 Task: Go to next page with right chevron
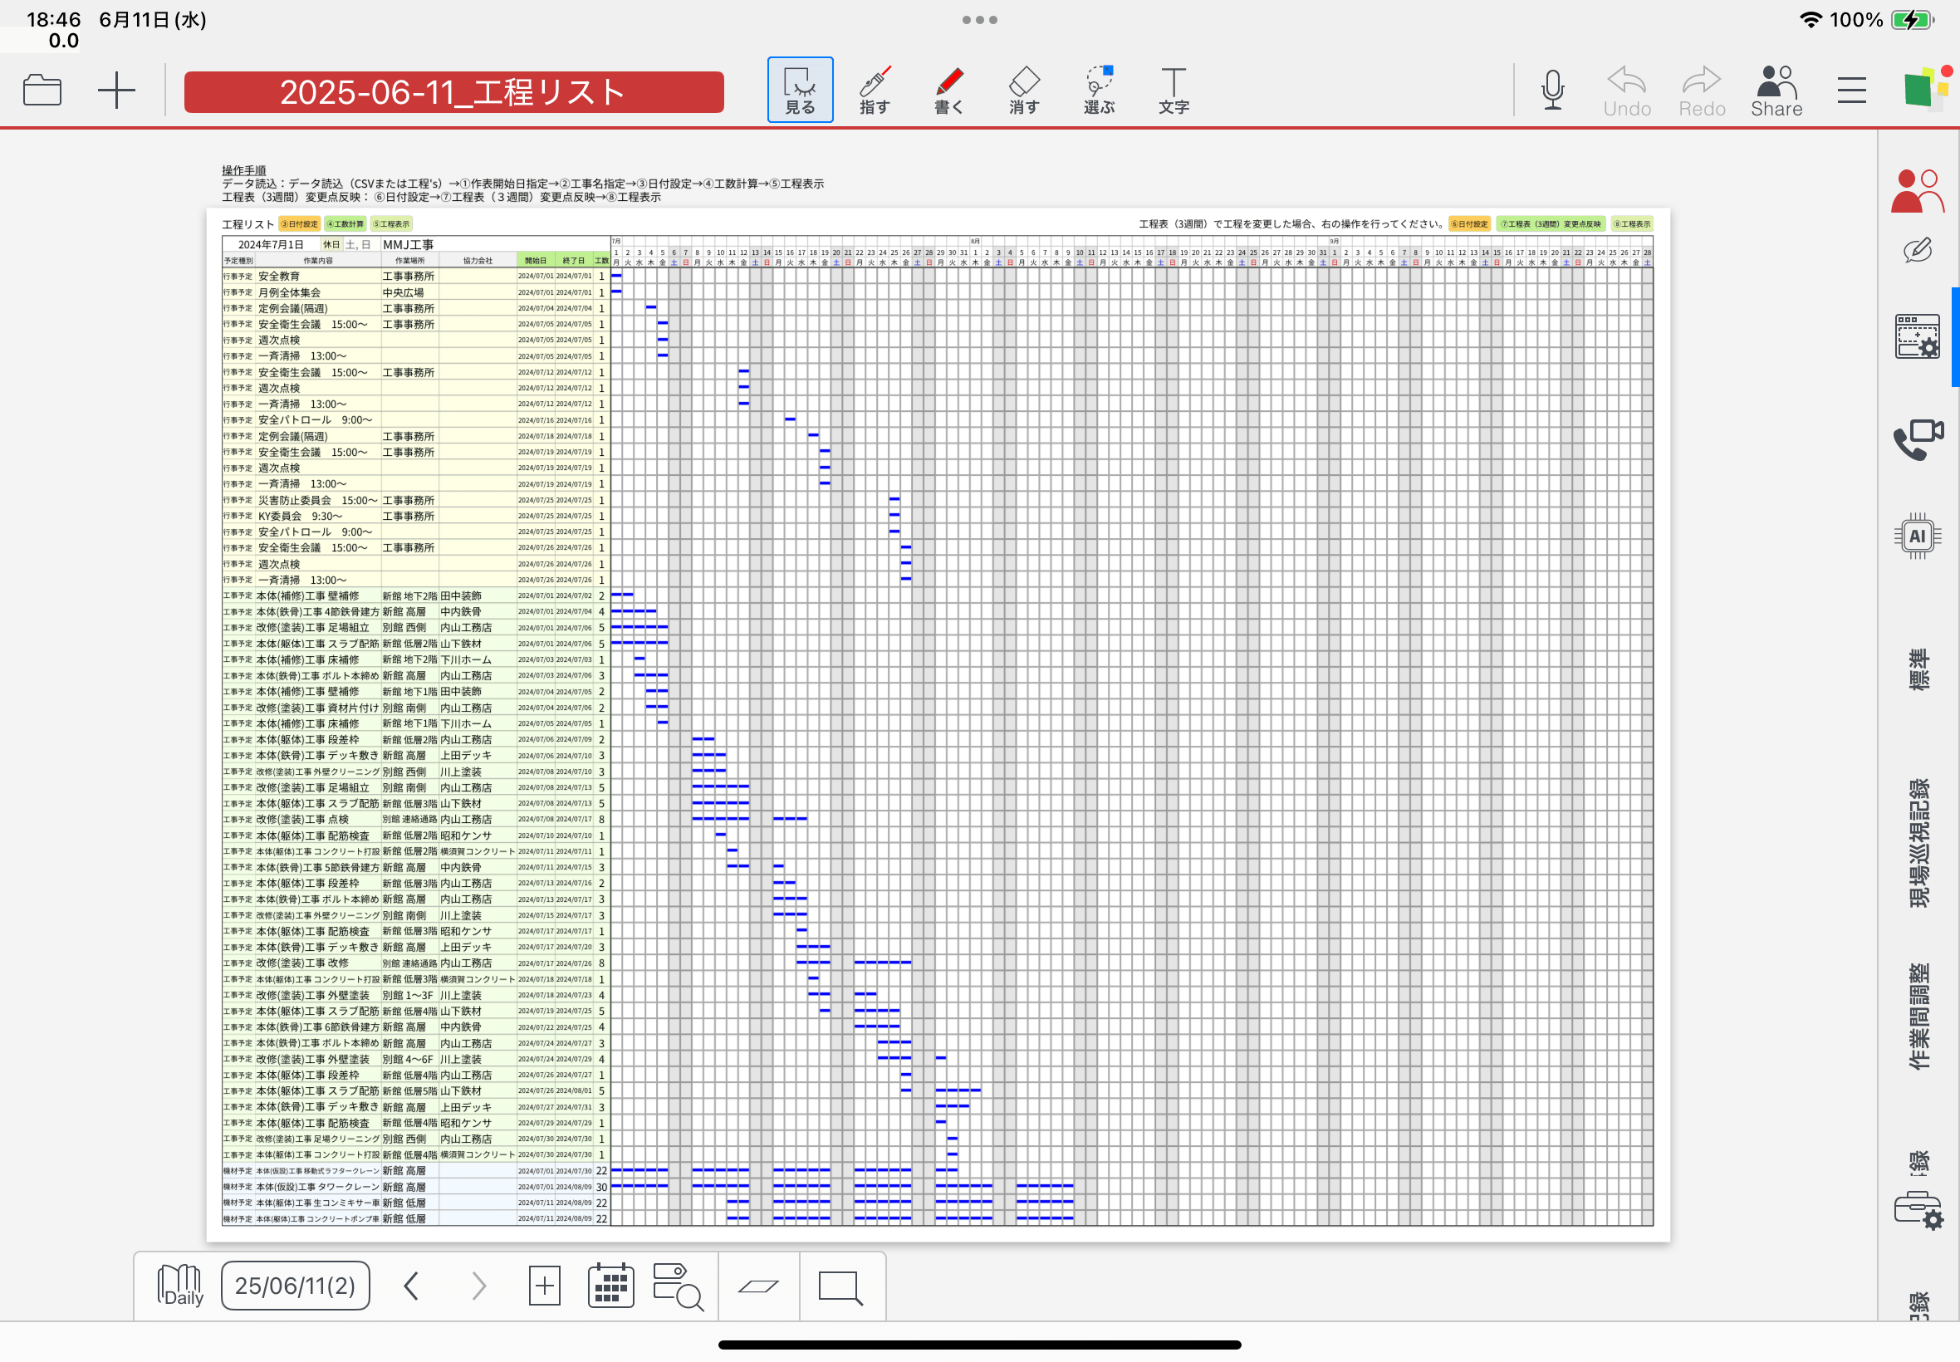tap(478, 1286)
